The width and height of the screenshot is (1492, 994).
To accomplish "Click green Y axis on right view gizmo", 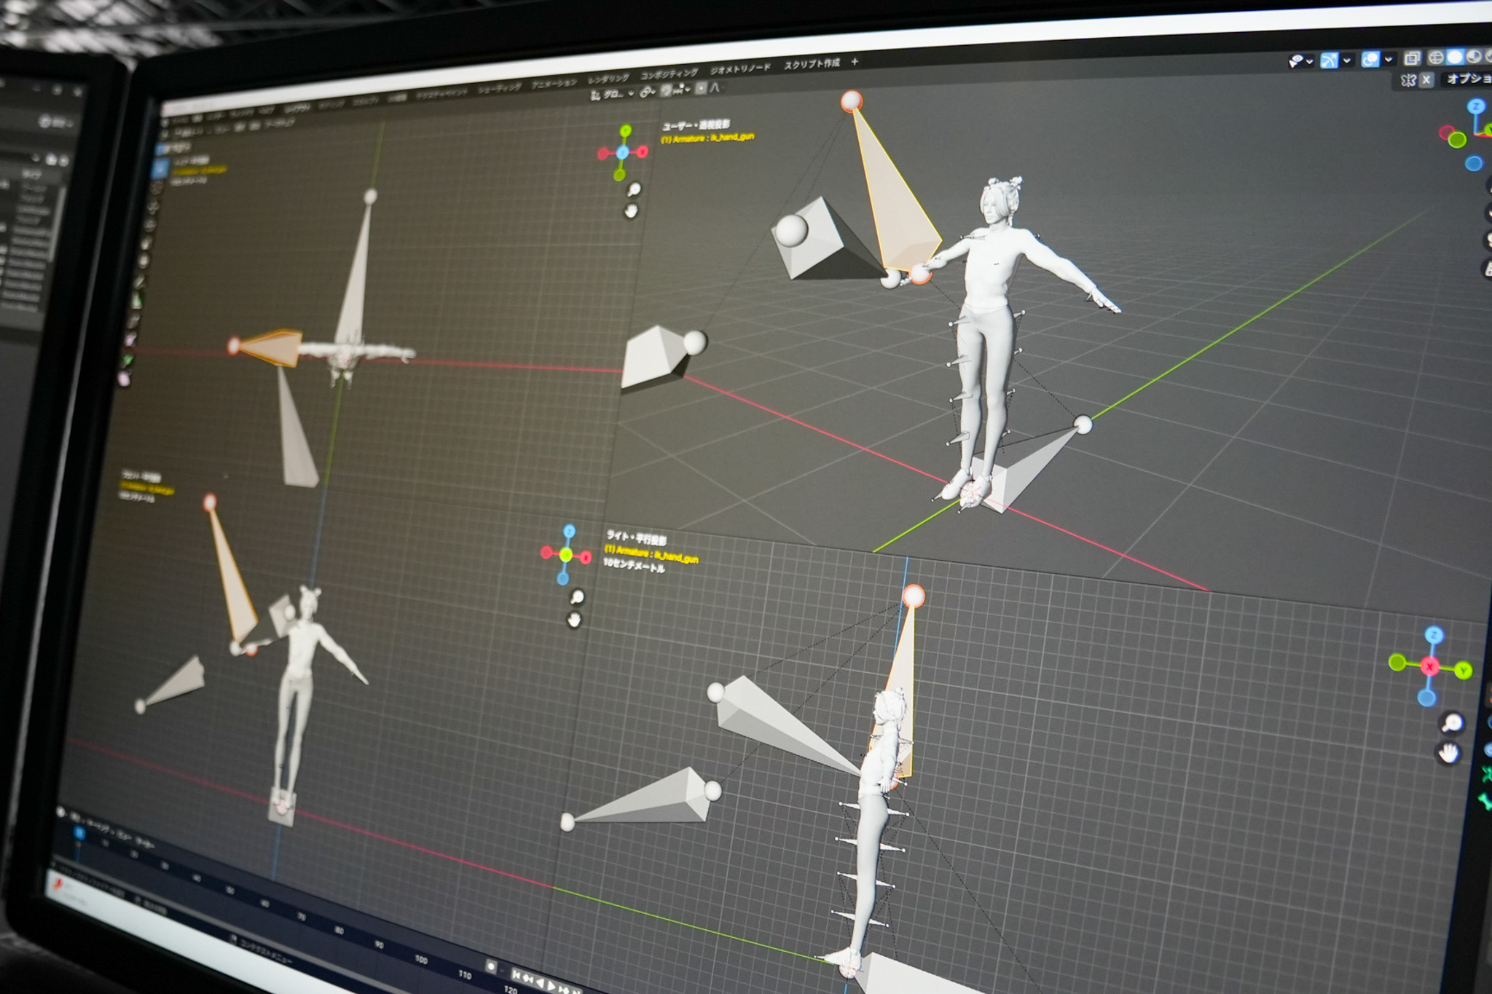I will (1462, 671).
